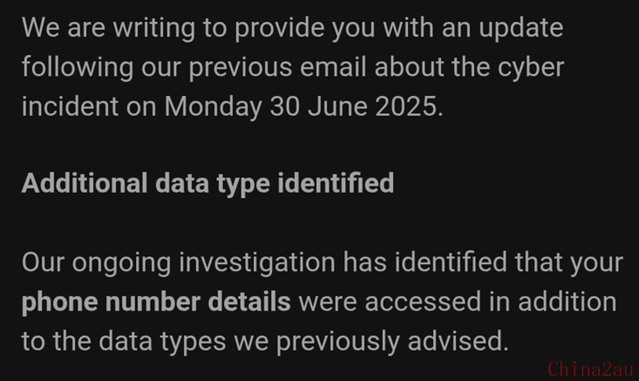Click the words 'cyber' in first paragraph
639x381 pixels.
pyautogui.click(x=531, y=68)
